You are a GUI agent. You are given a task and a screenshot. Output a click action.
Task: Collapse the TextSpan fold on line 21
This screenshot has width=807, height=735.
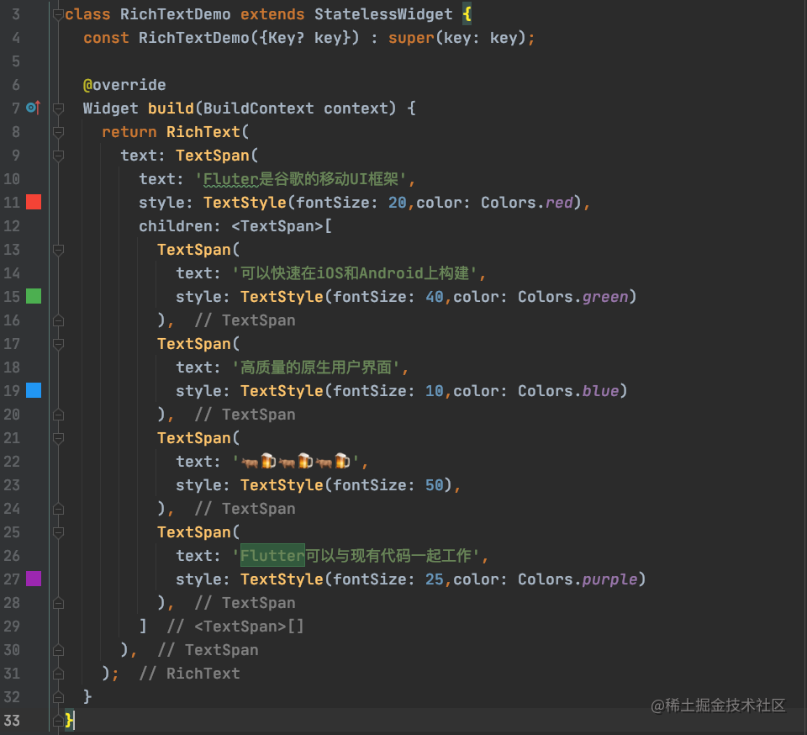[x=58, y=438]
